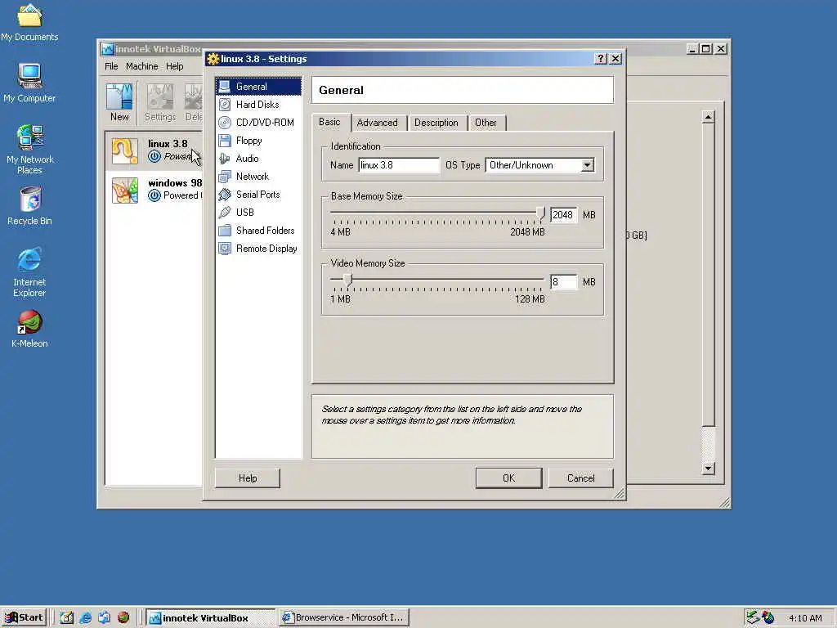The image size is (837, 628).
Task: Switch to the Advanced tab
Action: coord(378,123)
